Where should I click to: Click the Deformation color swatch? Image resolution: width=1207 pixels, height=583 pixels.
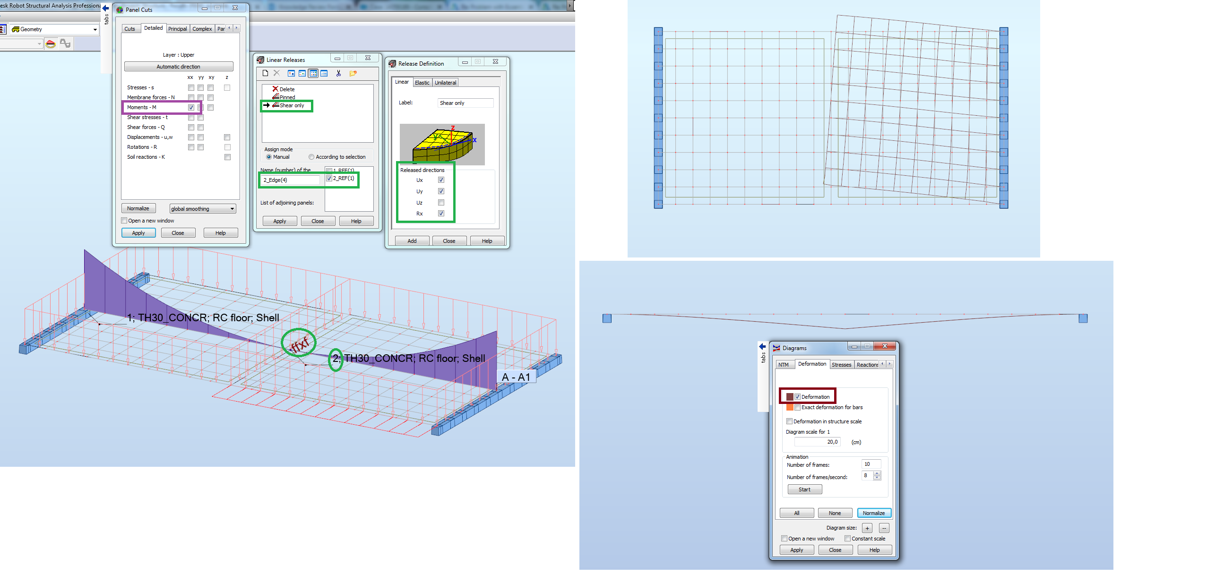click(789, 396)
